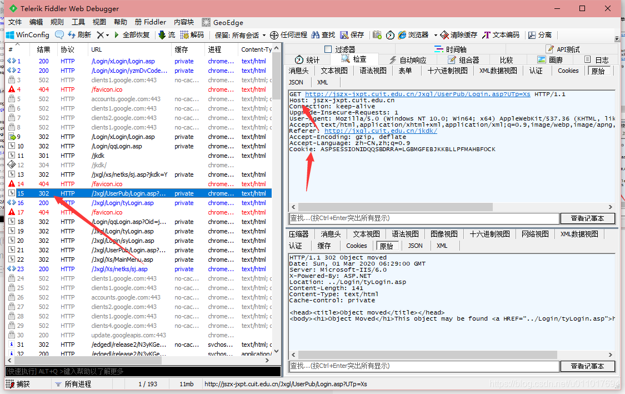Click the stopwatch timer icon
This screenshot has width=625, height=394.
click(x=390, y=35)
